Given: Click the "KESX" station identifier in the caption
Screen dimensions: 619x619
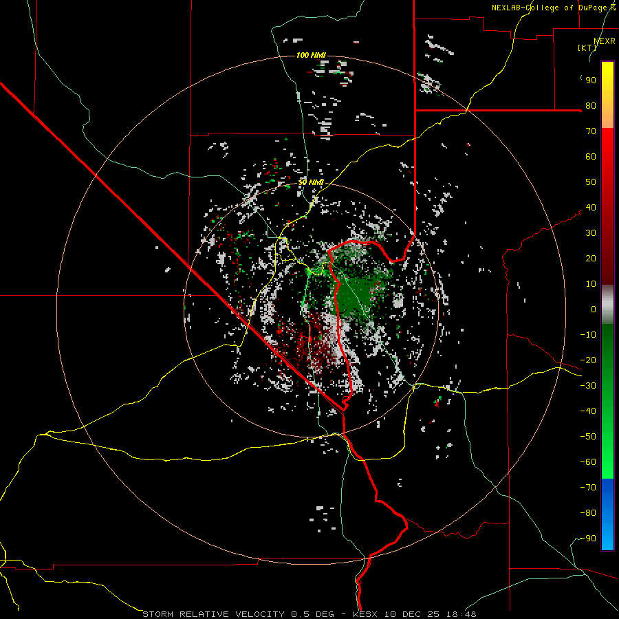Looking at the screenshot, I should pyautogui.click(x=367, y=614).
